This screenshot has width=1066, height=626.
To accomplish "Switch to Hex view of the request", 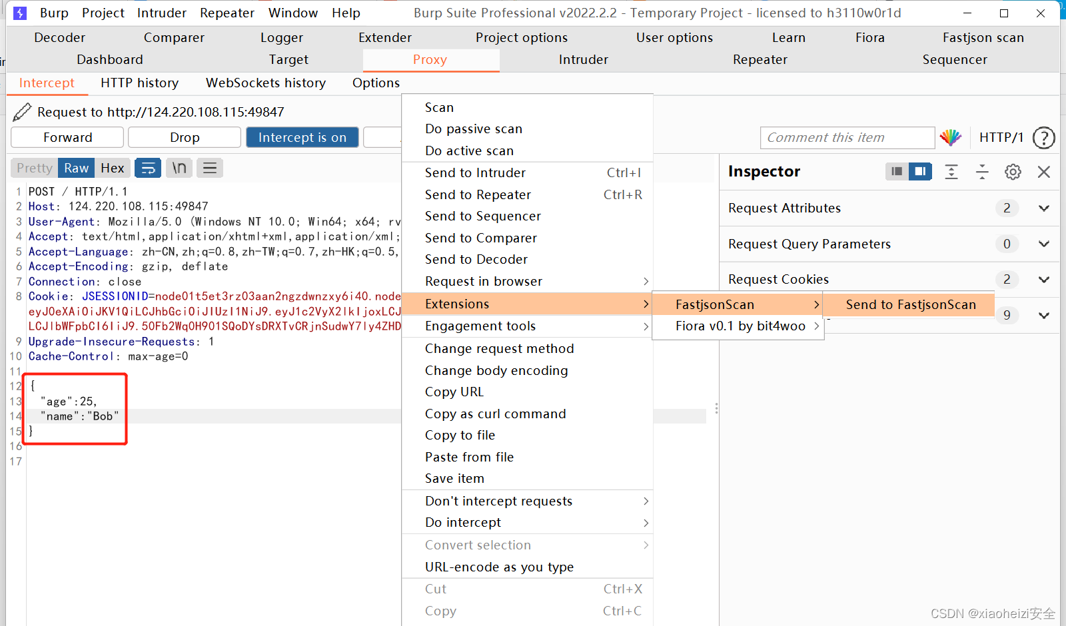I will click(113, 168).
